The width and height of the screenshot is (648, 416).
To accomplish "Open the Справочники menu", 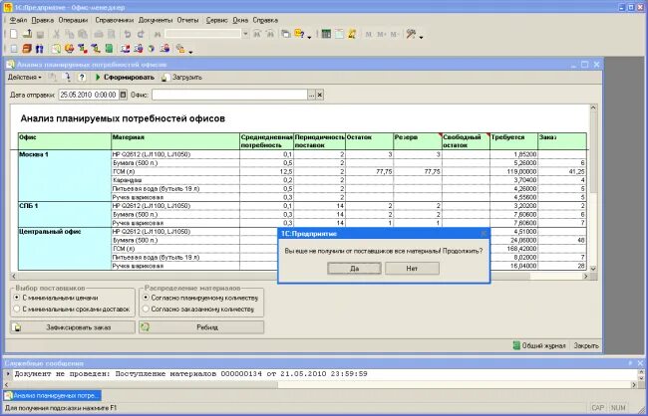I will [114, 20].
